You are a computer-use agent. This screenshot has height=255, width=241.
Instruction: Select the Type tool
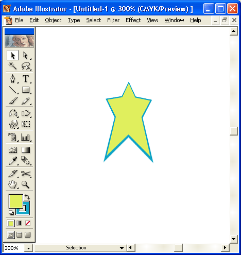(x=26, y=79)
